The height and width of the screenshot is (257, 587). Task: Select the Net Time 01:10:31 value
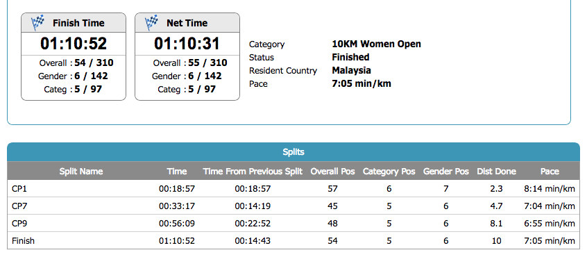pyautogui.click(x=187, y=44)
